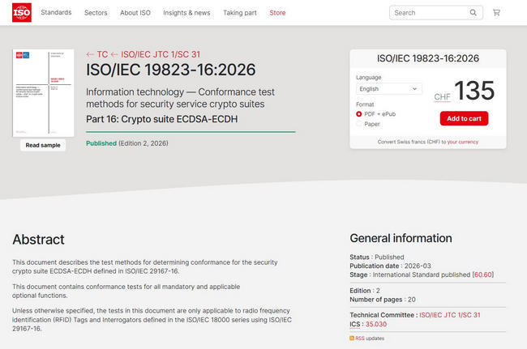Click the Add to cart button
The width and height of the screenshot is (527, 349).
(x=464, y=118)
